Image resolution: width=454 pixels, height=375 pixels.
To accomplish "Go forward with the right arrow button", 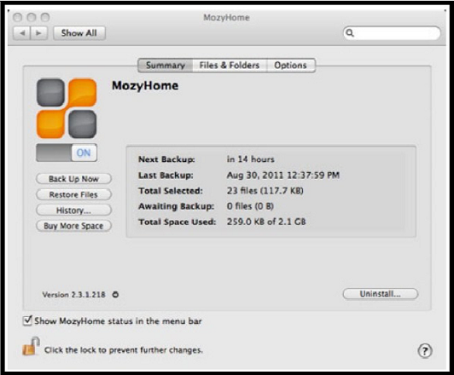I will [39, 33].
